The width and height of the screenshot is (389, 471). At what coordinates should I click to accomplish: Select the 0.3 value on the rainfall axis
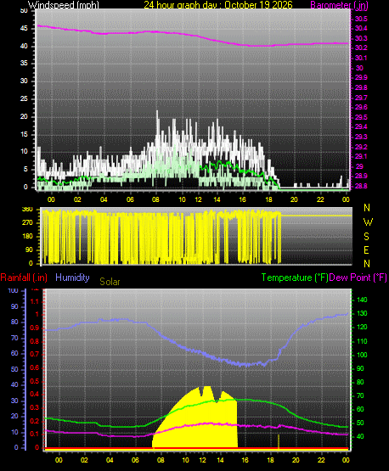coord(35,408)
